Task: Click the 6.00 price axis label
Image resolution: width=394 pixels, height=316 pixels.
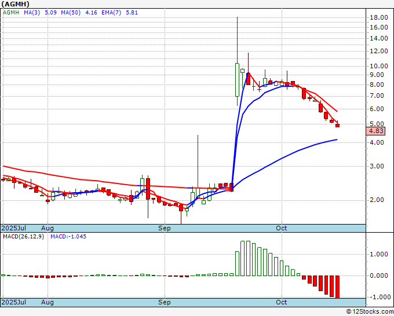Action: pos(377,109)
